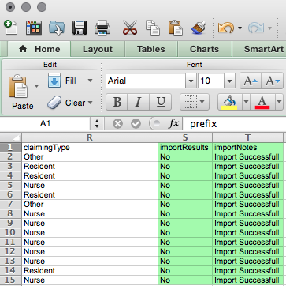Select row 5 header
The image size is (286, 286).
tap(11, 186)
